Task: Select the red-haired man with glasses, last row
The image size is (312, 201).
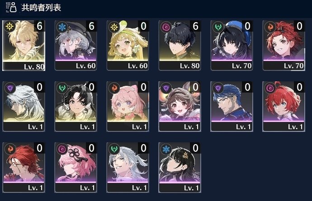Action: [x=24, y=168]
